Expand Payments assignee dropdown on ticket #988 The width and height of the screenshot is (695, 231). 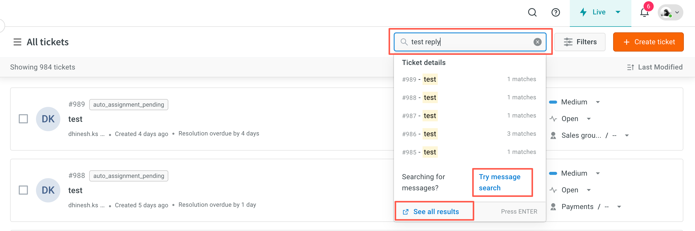click(619, 207)
